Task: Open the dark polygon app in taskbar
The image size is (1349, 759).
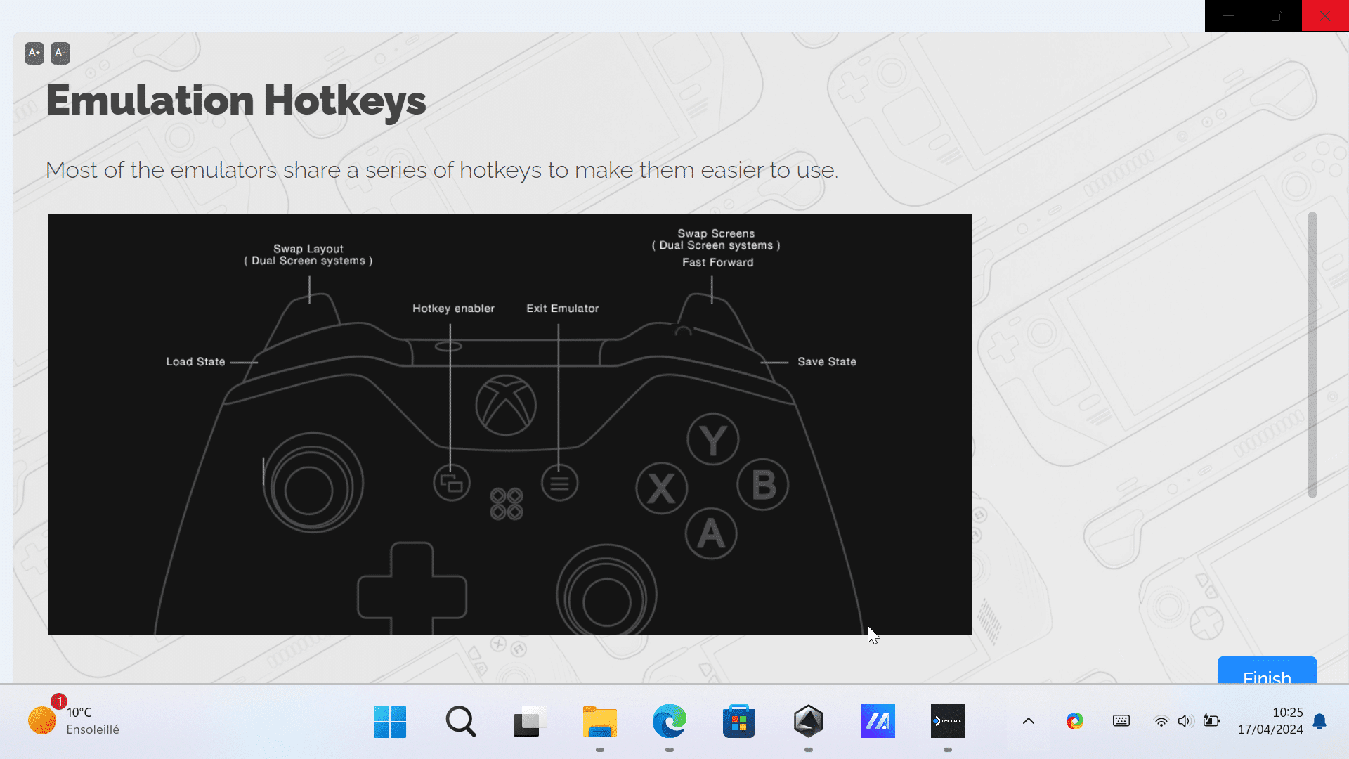Action: pos(809,721)
